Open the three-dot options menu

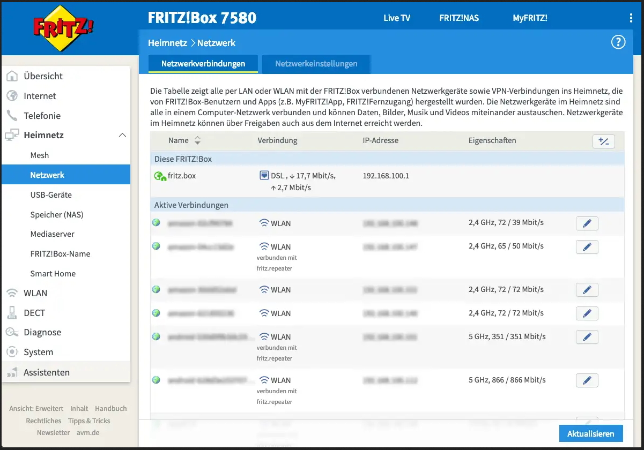(631, 18)
